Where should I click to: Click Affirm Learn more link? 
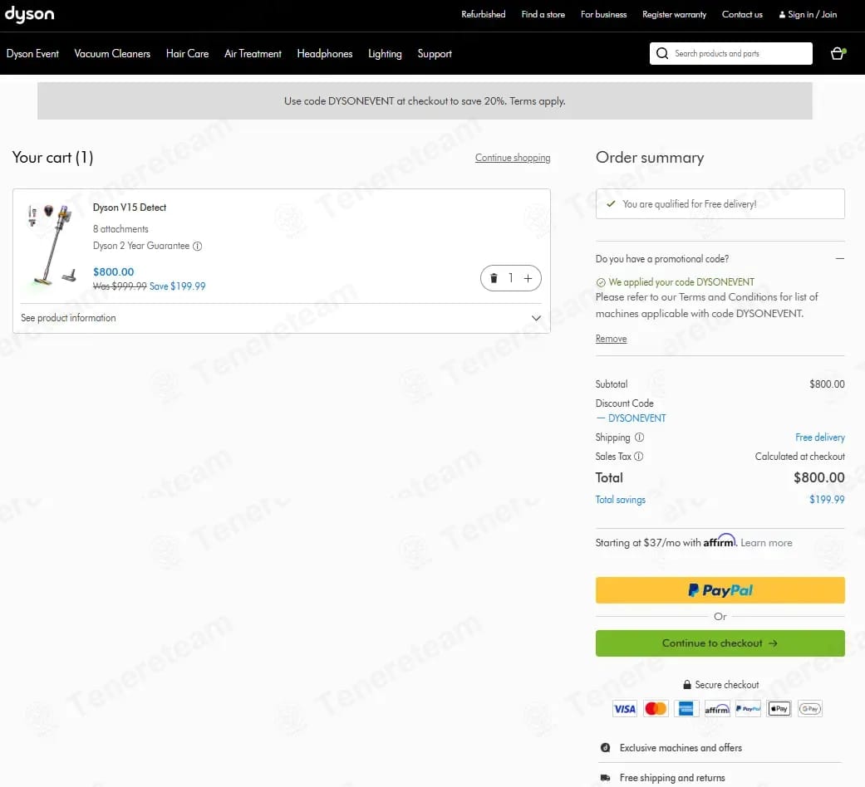coord(766,543)
